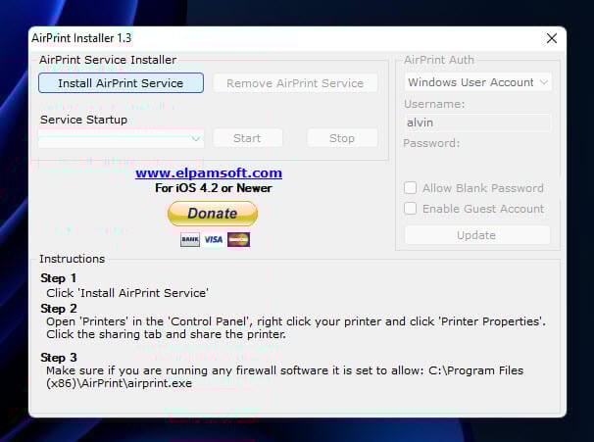This screenshot has height=442, width=594.
Task: Close the AirPrint Installer window
Action: [552, 39]
